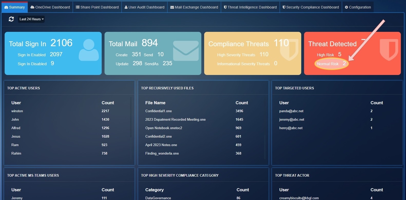Click the shield icon in Threat Detected card

pyautogui.click(x=389, y=50)
